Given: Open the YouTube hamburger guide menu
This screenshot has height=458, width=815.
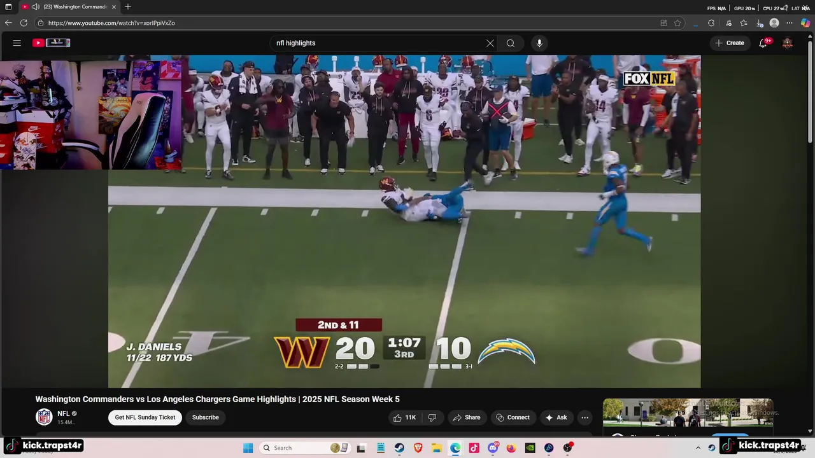Looking at the screenshot, I should click(17, 43).
